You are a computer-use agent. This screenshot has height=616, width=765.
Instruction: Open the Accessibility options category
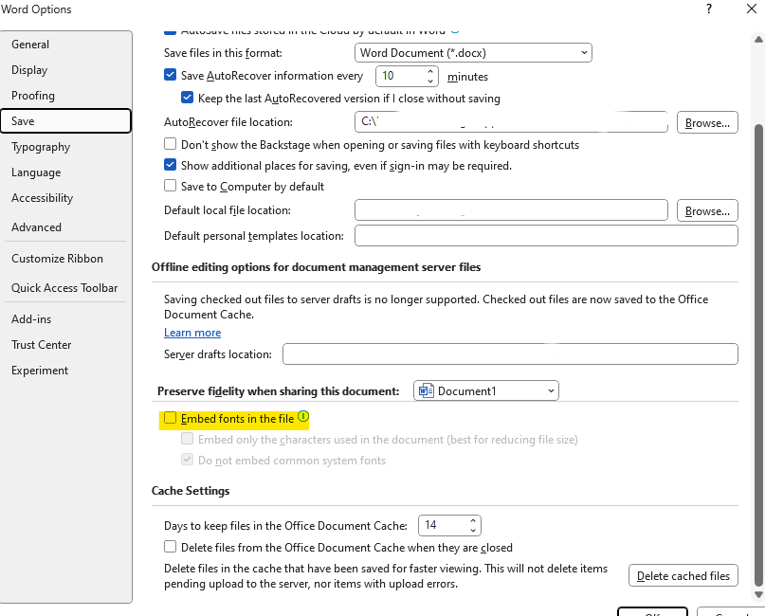[x=65, y=198]
